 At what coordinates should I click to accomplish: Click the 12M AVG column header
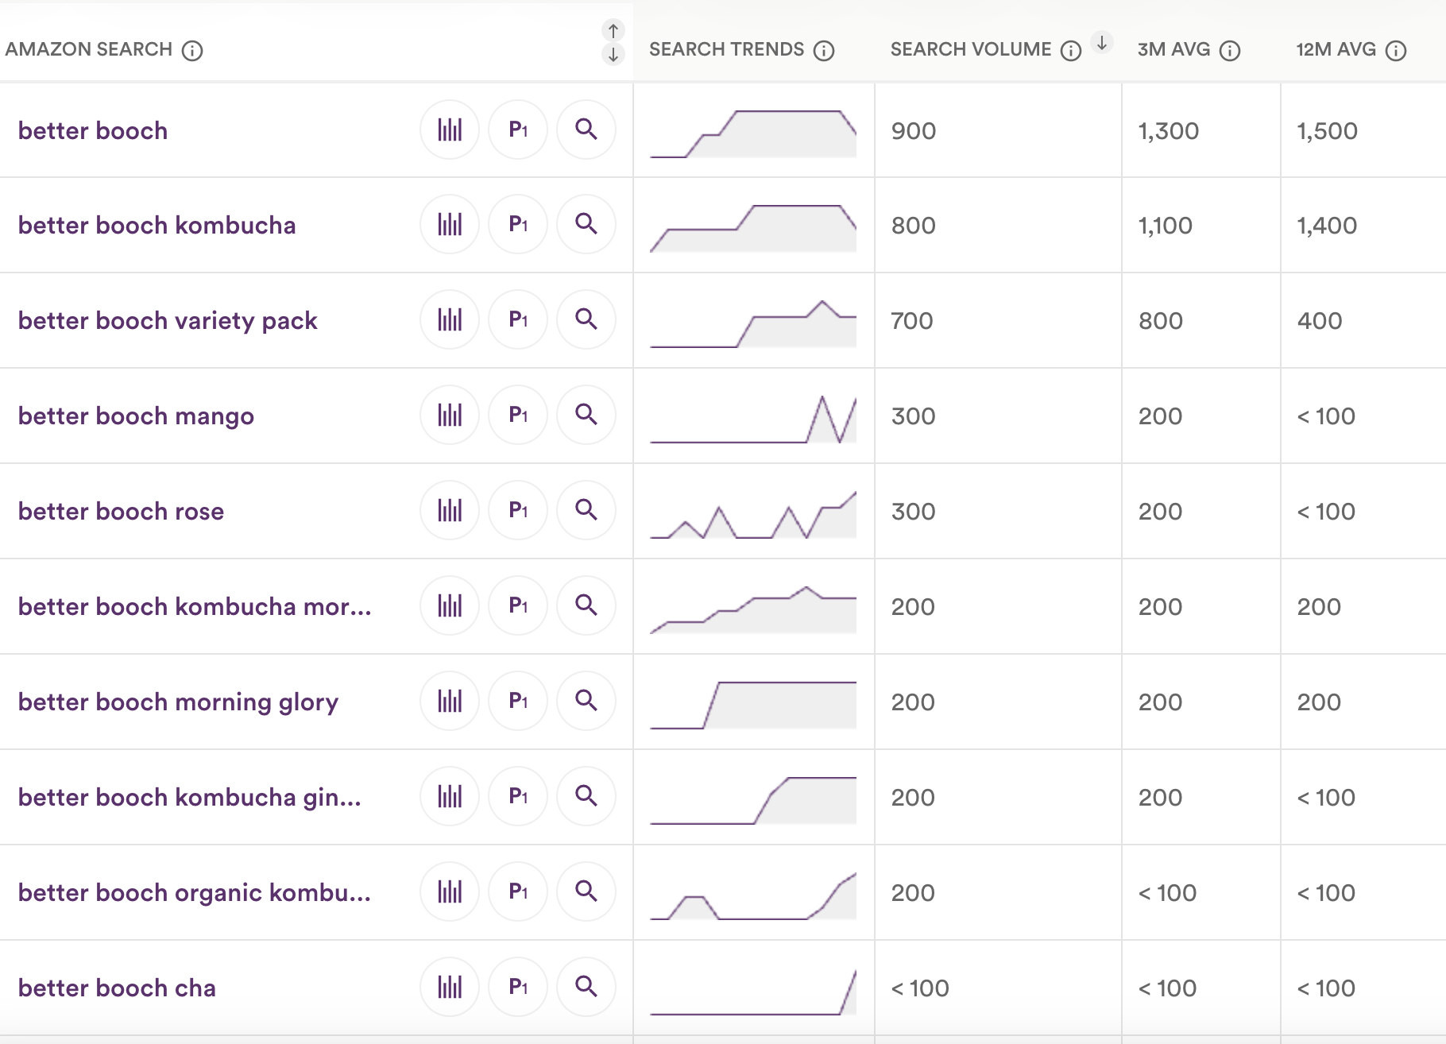pos(1336,49)
